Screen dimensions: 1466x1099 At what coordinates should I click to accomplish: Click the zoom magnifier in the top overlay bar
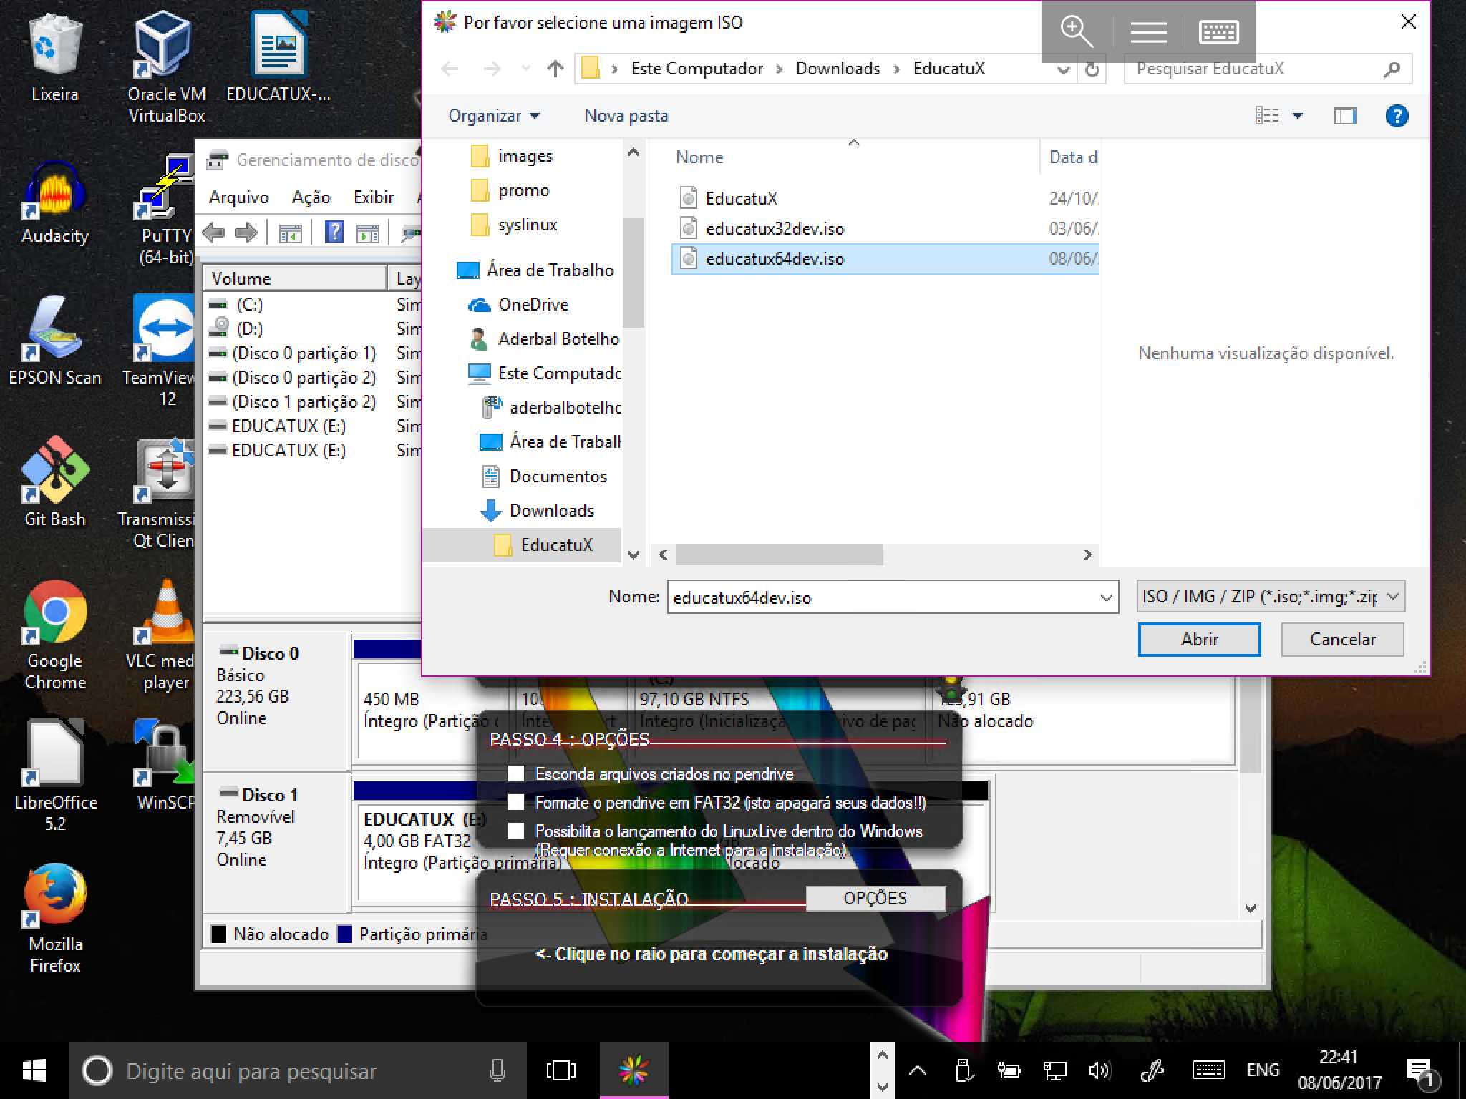(x=1076, y=31)
